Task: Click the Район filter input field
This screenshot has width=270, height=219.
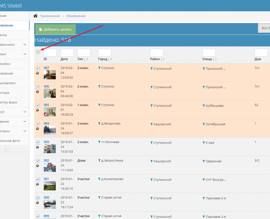Action: [156, 53]
